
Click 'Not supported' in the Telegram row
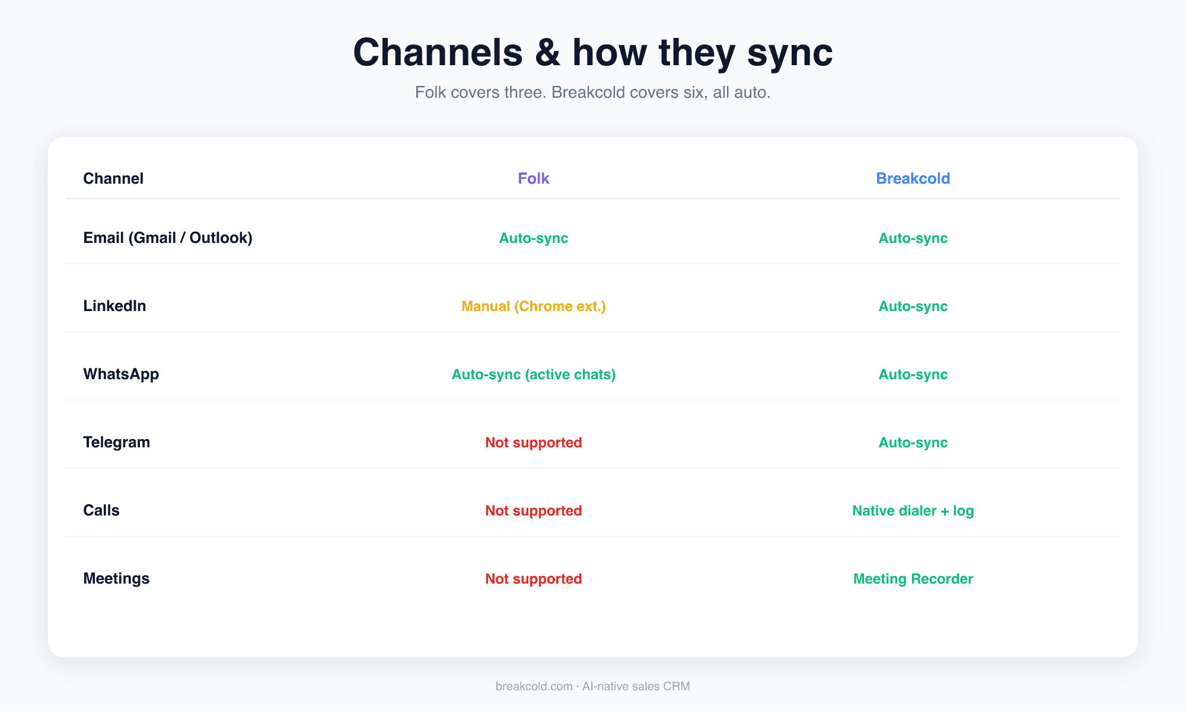pos(534,443)
